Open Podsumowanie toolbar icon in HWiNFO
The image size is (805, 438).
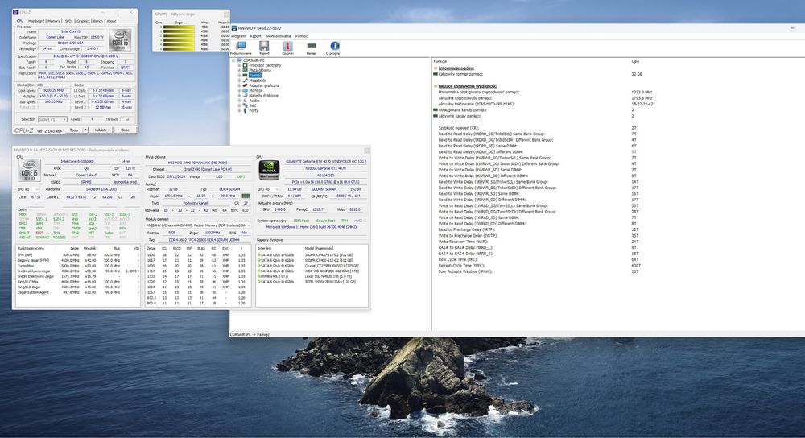(240, 46)
